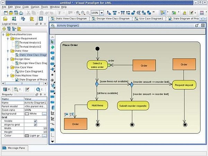Pin the Logical View panel

click(x=41, y=24)
